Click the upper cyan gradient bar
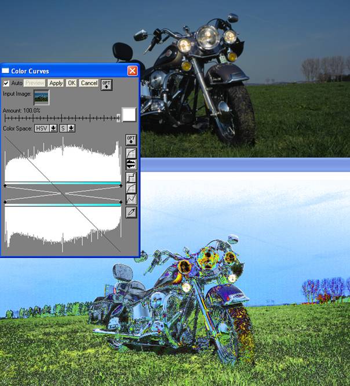Image resolution: width=350 pixels, height=386 pixels. click(x=63, y=183)
